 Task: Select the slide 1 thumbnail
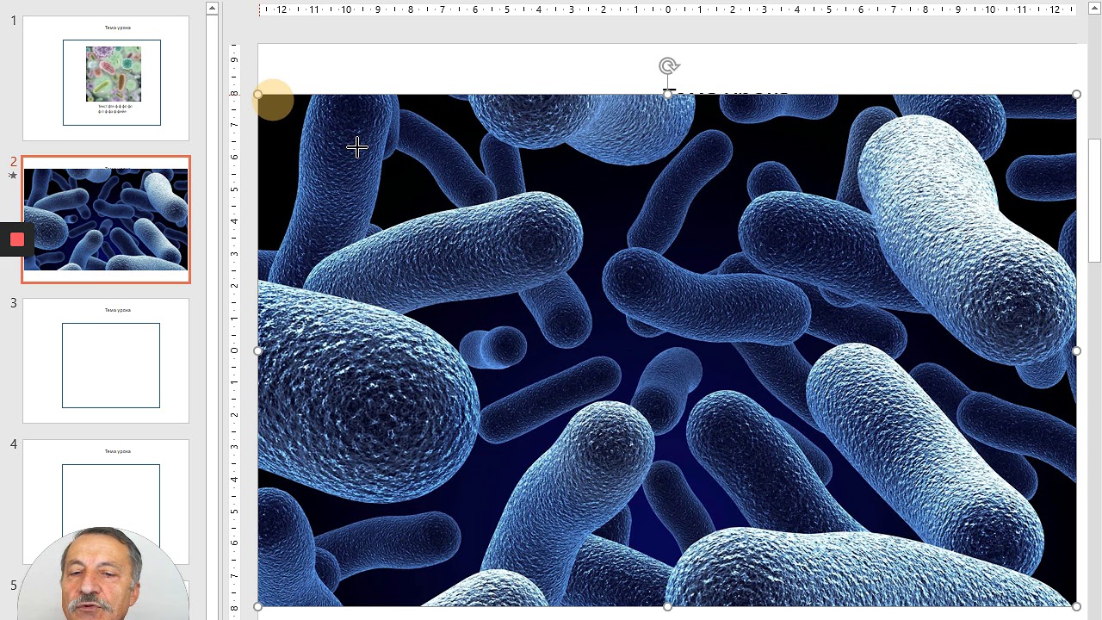(106, 78)
